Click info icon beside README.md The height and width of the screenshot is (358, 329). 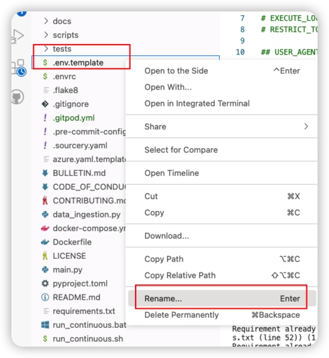click(45, 297)
